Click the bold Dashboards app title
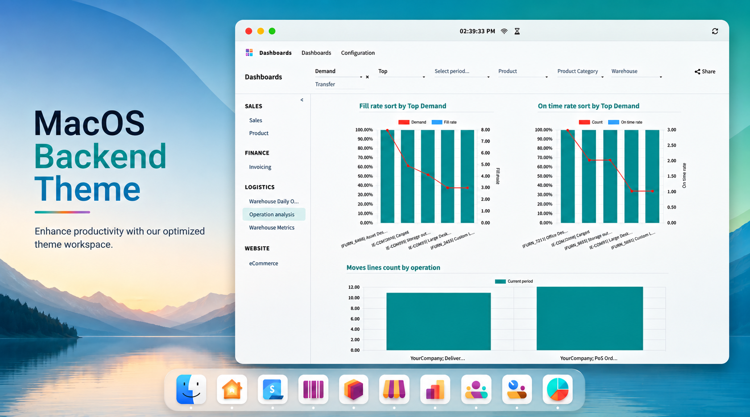This screenshot has width=750, height=417. 275,53
